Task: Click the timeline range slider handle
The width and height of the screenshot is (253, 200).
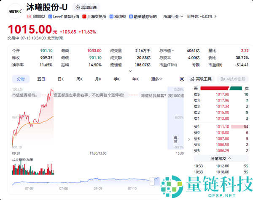Action: [x=152, y=182]
